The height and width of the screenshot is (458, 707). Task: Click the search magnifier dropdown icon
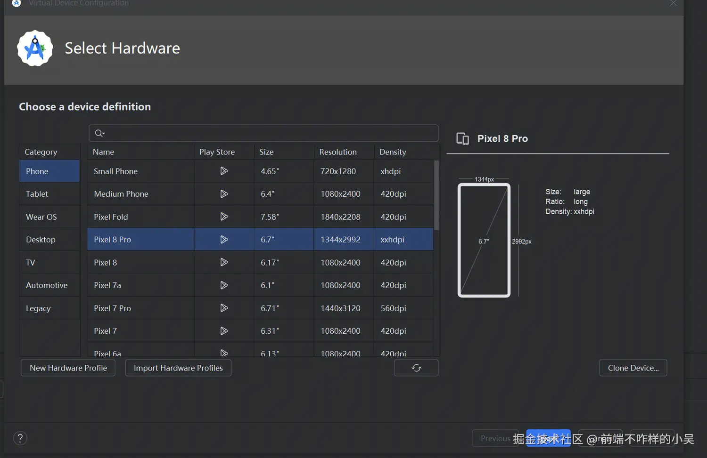tap(99, 133)
